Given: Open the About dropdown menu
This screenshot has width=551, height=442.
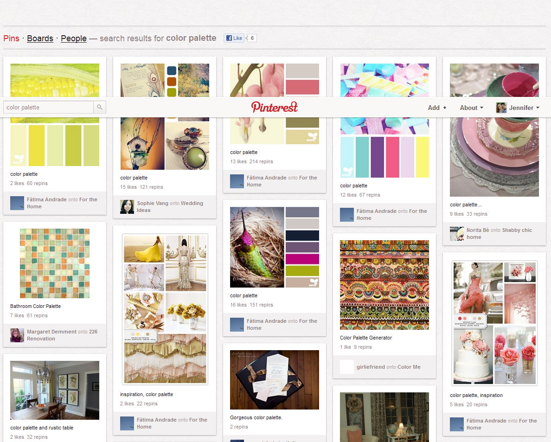Looking at the screenshot, I should tap(471, 108).
